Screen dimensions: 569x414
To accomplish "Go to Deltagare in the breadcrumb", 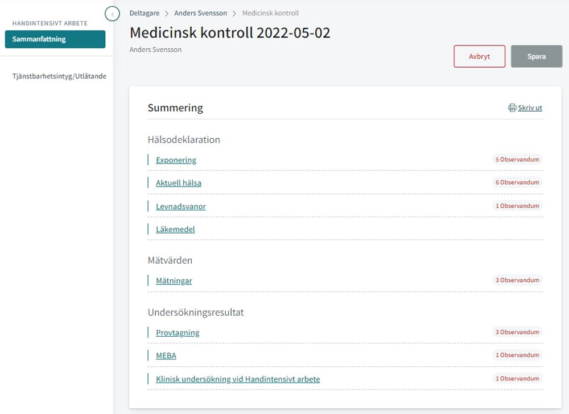I will (x=145, y=13).
